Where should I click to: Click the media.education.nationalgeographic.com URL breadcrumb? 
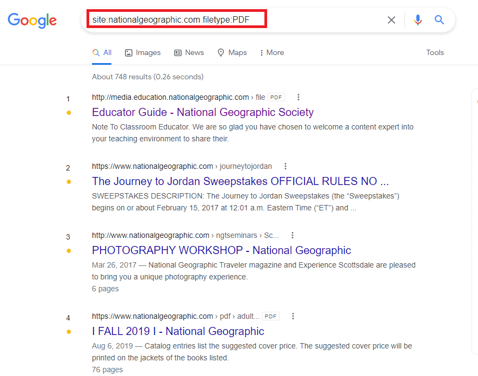click(170, 97)
